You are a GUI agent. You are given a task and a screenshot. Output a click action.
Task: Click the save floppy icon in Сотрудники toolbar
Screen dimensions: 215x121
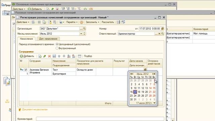click(x=54, y=56)
